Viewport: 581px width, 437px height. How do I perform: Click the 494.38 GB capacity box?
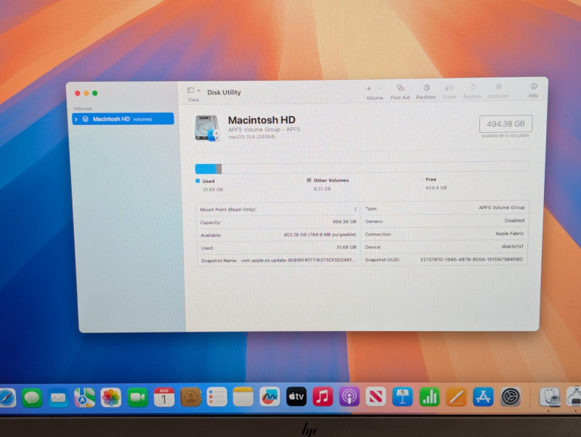[x=505, y=124]
